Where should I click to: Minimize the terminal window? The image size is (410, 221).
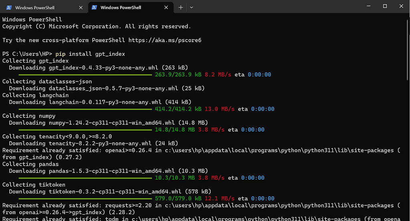click(x=368, y=6)
